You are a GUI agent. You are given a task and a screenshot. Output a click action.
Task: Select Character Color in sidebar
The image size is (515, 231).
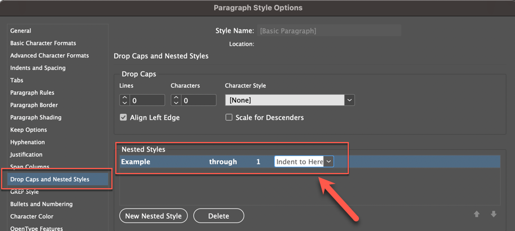pyautogui.click(x=32, y=217)
